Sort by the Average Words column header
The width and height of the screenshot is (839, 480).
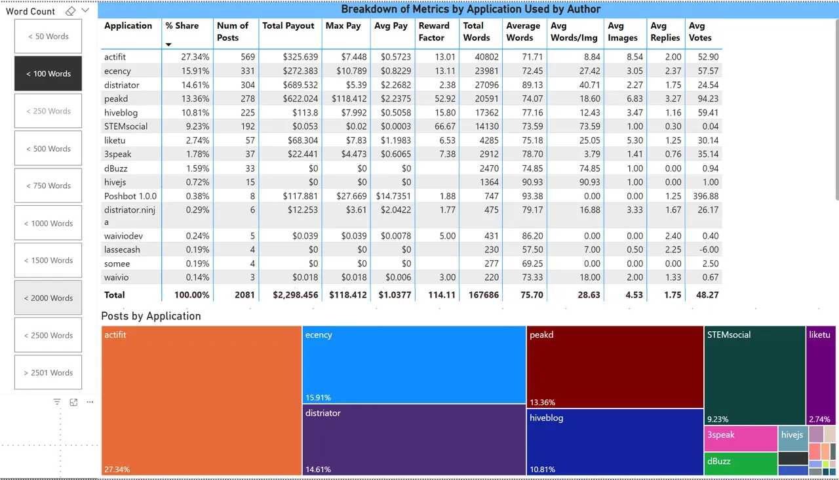[x=523, y=31]
